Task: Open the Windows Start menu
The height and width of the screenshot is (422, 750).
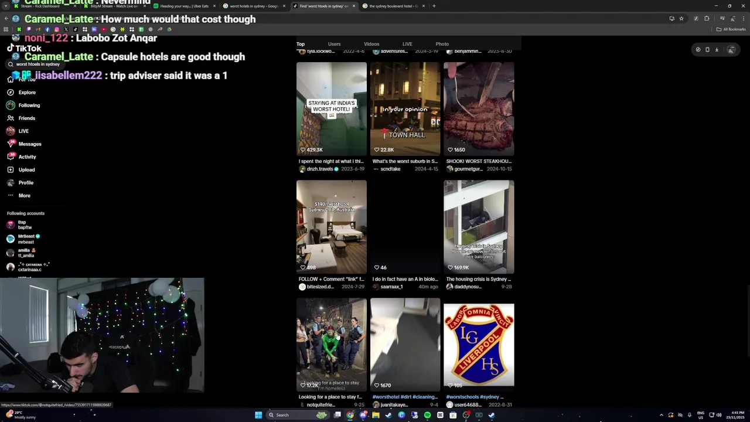Action: tap(258, 415)
